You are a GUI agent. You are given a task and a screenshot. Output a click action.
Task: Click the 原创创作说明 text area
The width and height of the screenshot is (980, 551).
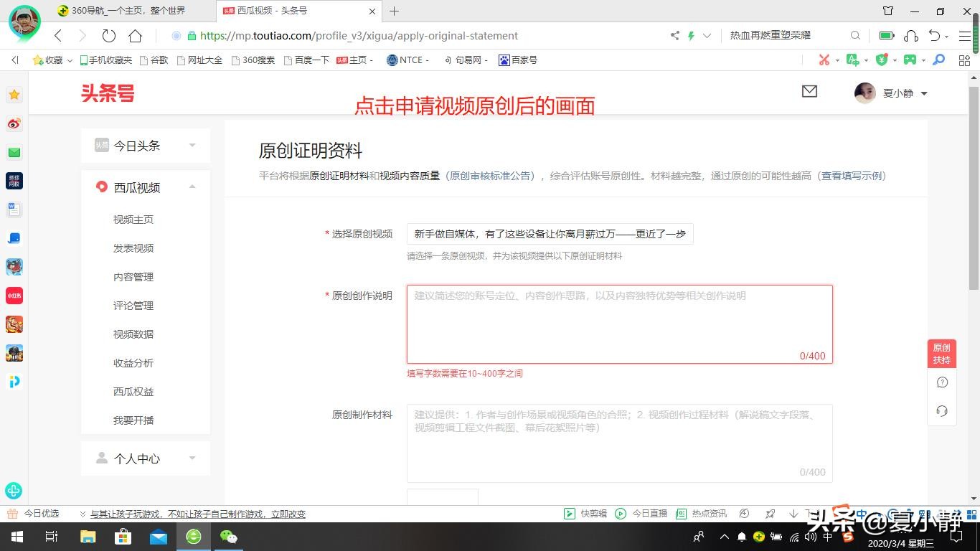click(620, 324)
